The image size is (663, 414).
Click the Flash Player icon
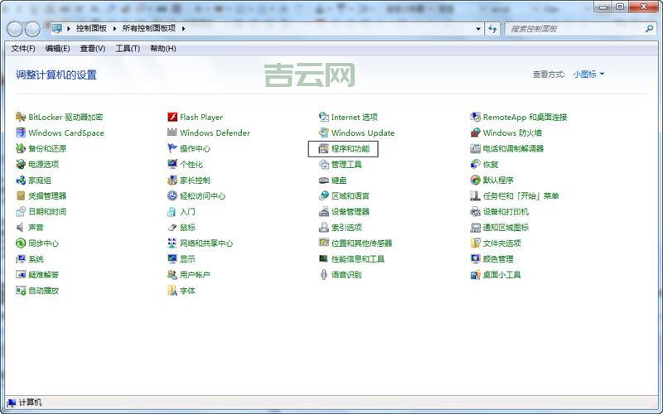172,117
